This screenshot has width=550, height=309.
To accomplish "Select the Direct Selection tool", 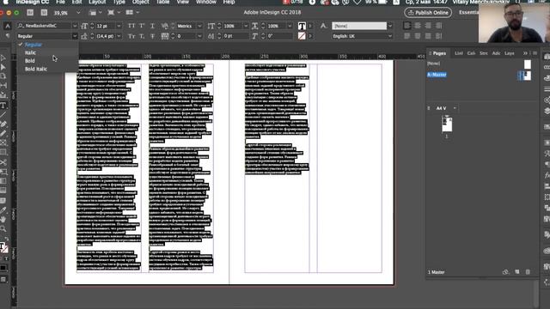I will [x=3, y=67].
